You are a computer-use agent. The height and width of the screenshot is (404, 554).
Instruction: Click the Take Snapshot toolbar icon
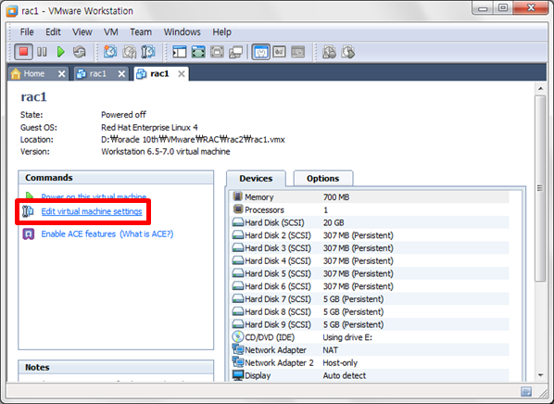point(110,52)
